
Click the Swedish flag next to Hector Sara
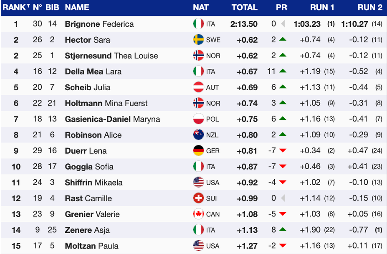198,40
